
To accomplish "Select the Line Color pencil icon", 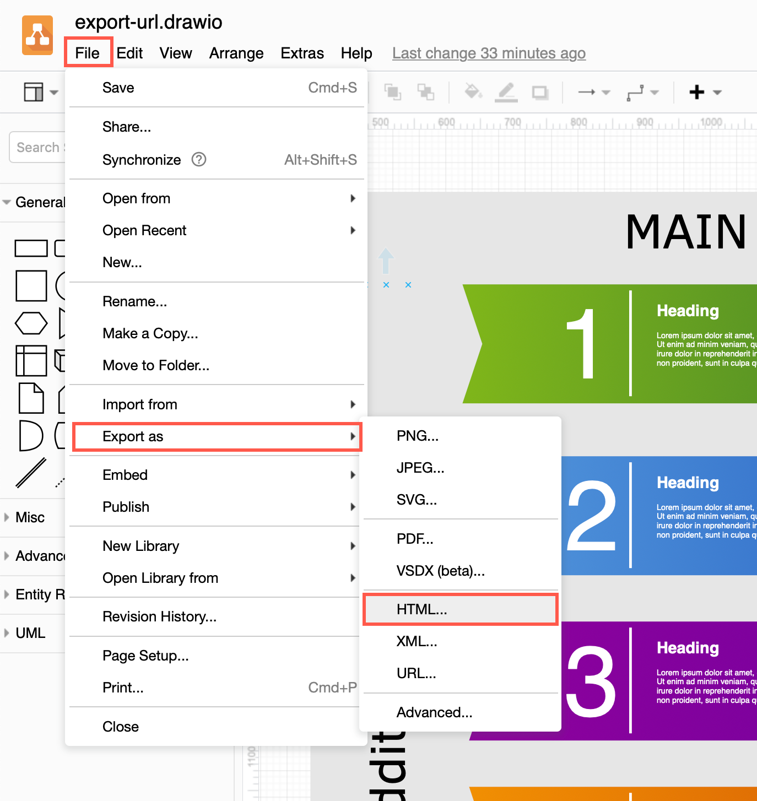I will tap(506, 92).
